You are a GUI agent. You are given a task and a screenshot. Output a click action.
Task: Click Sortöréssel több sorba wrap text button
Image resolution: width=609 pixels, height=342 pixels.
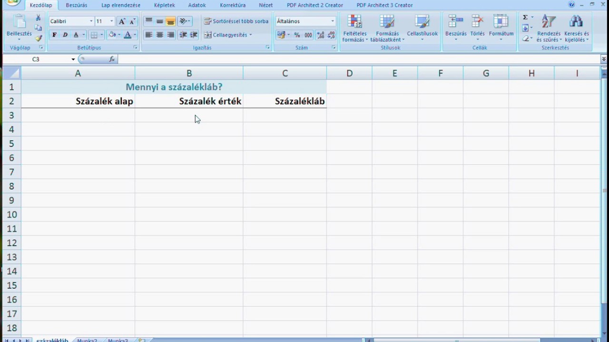(236, 21)
